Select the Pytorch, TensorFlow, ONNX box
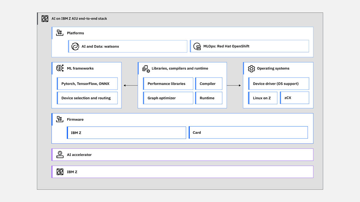The image size is (360, 202). click(x=87, y=84)
